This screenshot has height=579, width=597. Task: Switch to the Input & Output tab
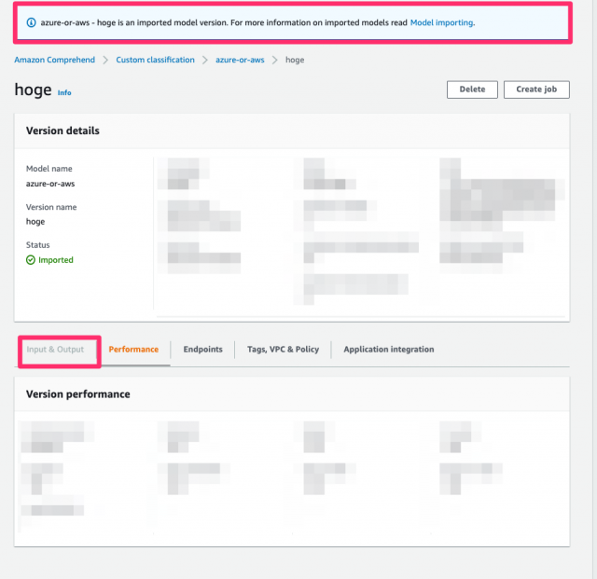coord(55,350)
